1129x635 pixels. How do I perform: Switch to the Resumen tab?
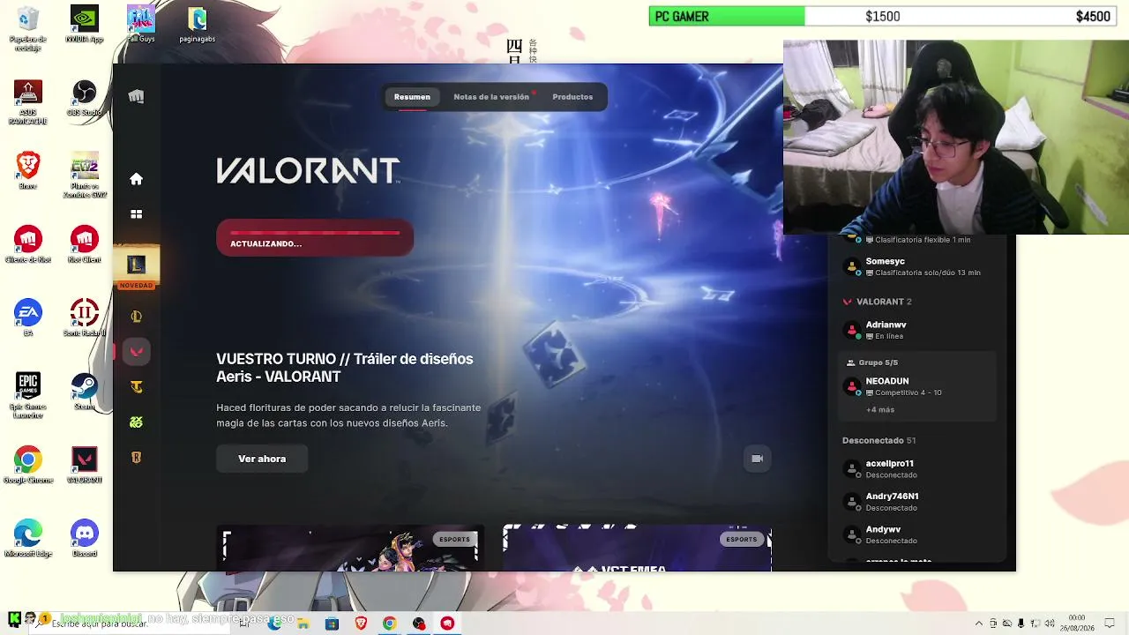coord(412,97)
